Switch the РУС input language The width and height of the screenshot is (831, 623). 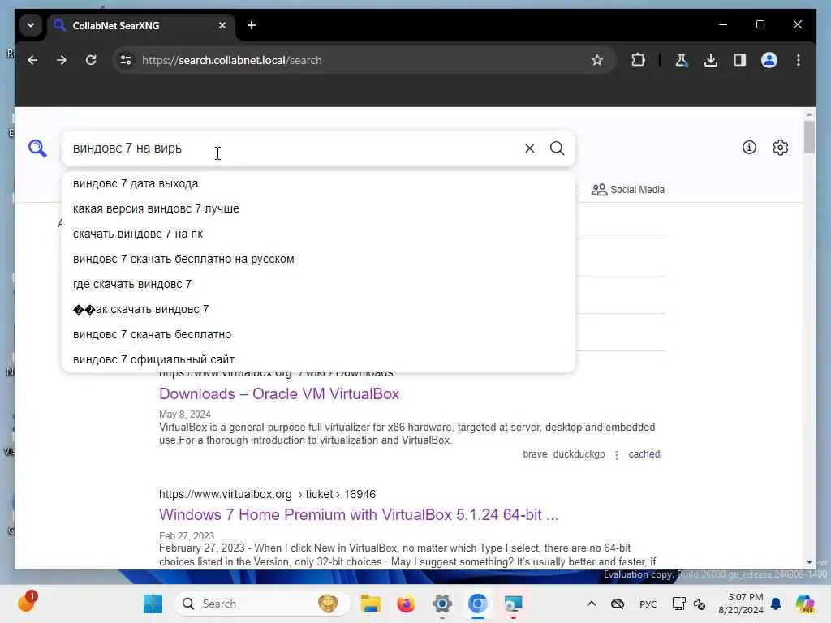(x=648, y=604)
